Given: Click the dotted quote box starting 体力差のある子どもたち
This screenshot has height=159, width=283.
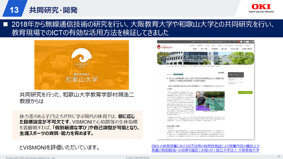Looking at the screenshot, I should coord(77,125).
